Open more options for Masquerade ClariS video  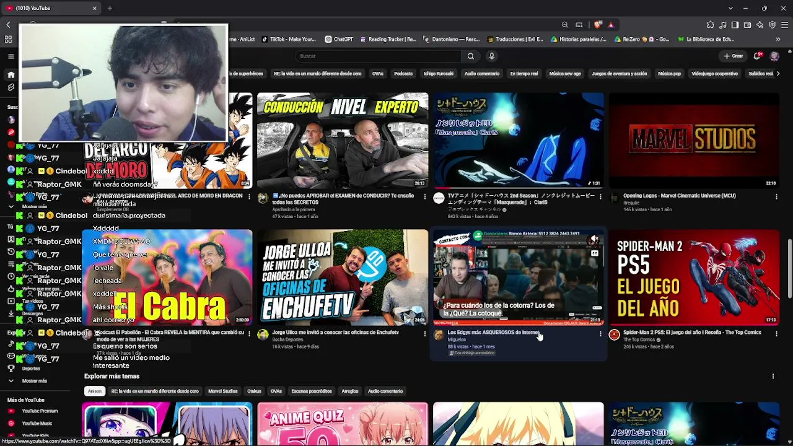600,197
